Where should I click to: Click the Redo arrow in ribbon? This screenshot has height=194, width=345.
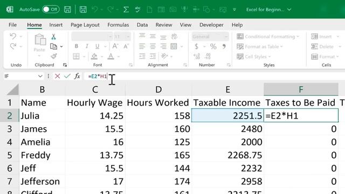click(x=13, y=46)
